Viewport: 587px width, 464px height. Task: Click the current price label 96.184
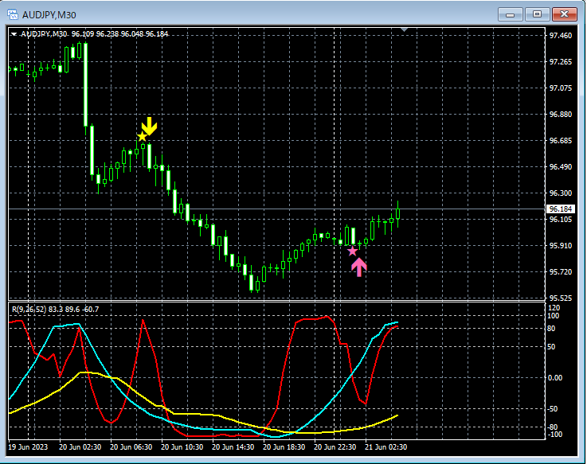click(561, 209)
